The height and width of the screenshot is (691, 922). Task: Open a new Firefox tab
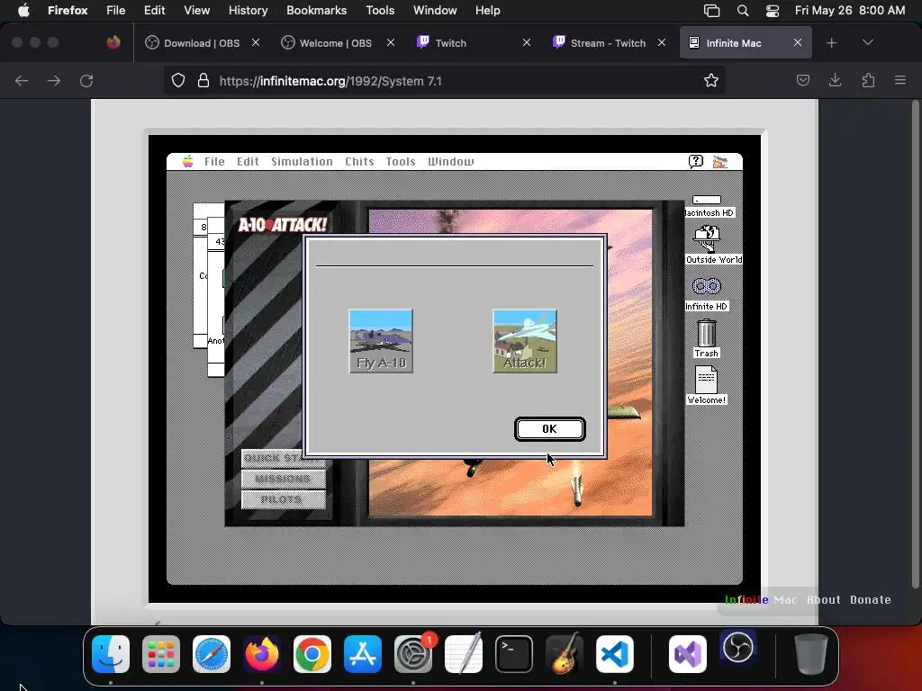(831, 43)
